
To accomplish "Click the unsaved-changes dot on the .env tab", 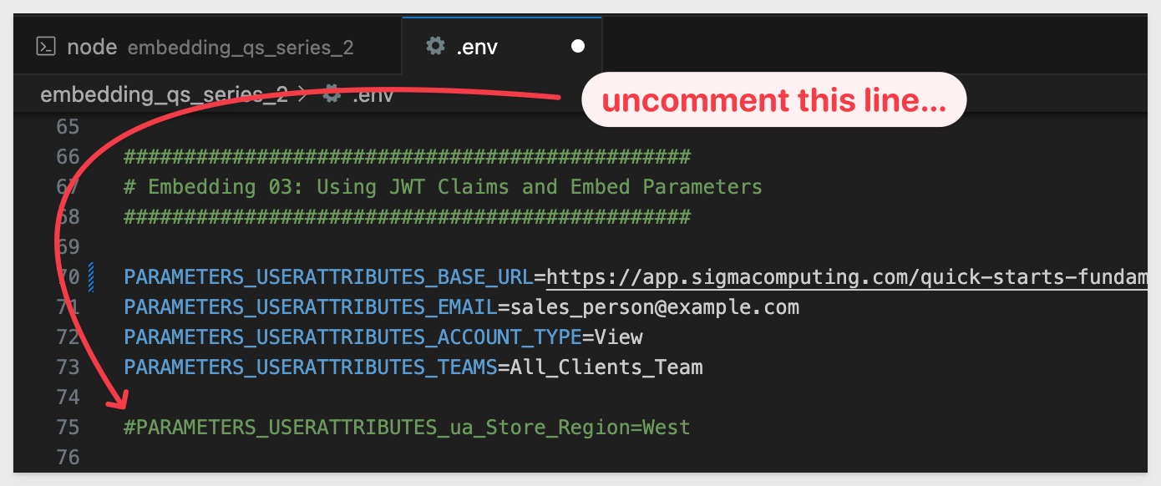I will [578, 46].
